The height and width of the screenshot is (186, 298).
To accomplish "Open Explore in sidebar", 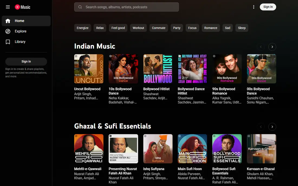I will pos(26,31).
